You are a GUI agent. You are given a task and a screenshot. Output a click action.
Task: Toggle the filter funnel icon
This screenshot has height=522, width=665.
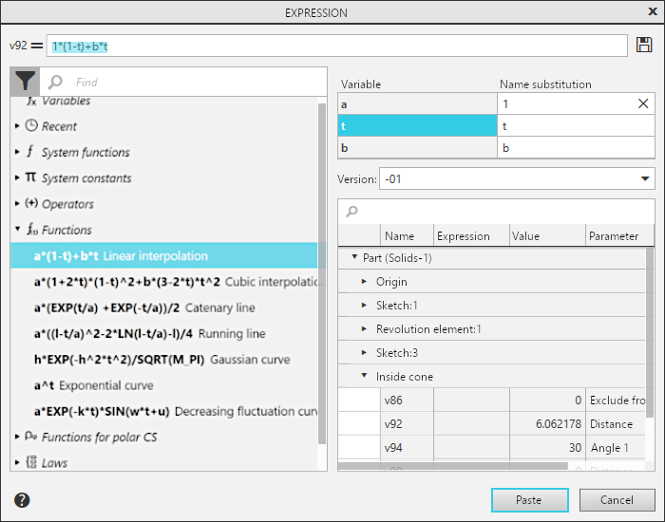click(26, 83)
